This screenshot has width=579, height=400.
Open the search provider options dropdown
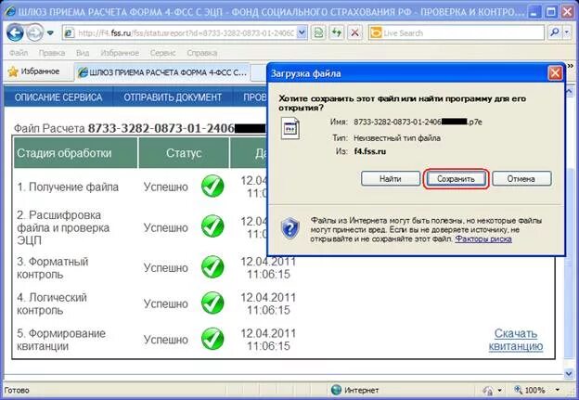tap(567, 33)
